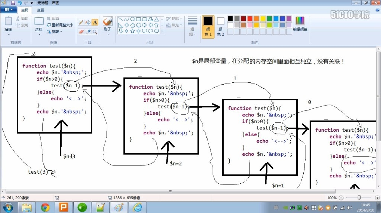Click the 裁剪 crop button

pos(53,19)
